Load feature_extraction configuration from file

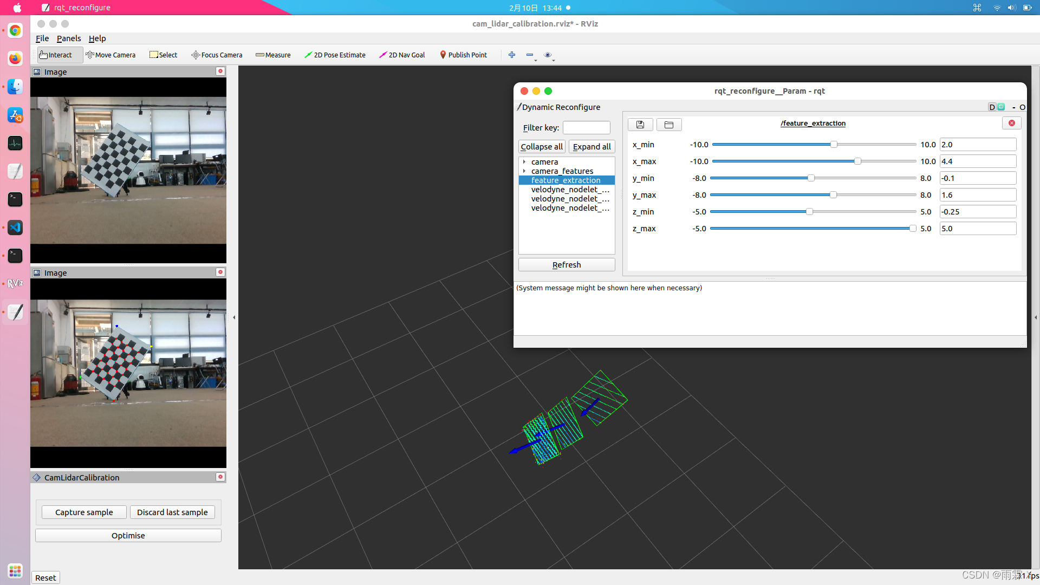(x=669, y=125)
